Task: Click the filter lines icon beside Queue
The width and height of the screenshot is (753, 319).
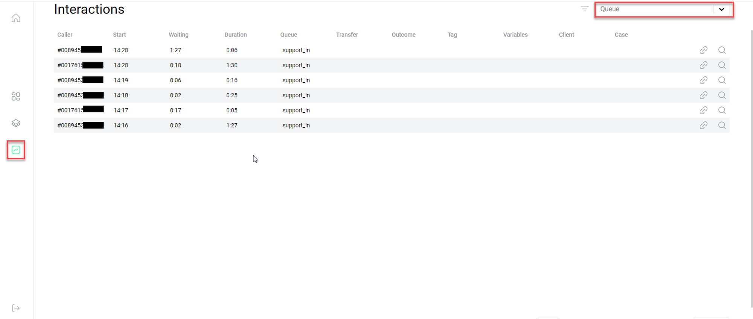Action: [584, 9]
